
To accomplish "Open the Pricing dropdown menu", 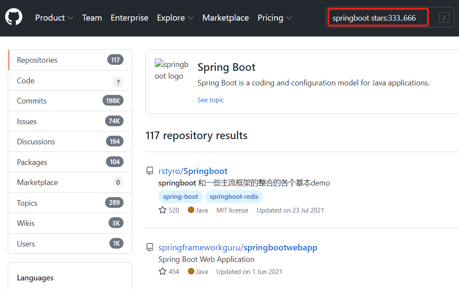I will [x=275, y=18].
